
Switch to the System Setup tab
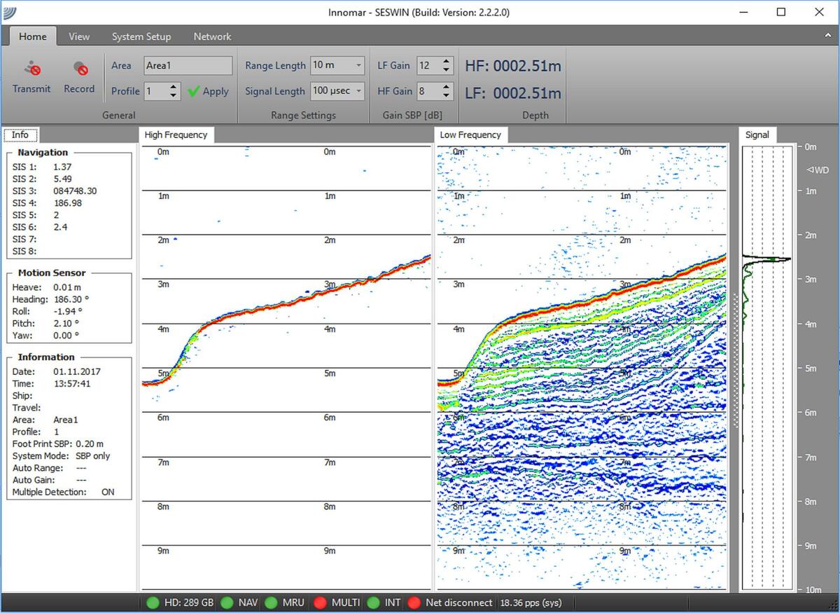click(x=141, y=36)
